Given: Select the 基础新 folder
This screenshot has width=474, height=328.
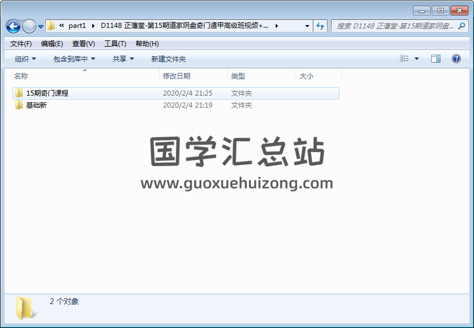Looking at the screenshot, I should 36,105.
